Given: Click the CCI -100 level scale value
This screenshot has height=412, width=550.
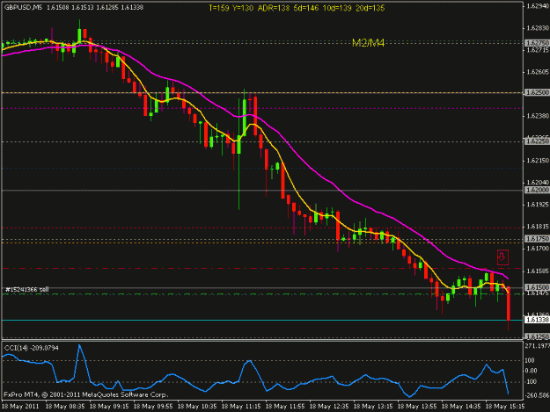Looking at the screenshot, I should tap(532, 382).
